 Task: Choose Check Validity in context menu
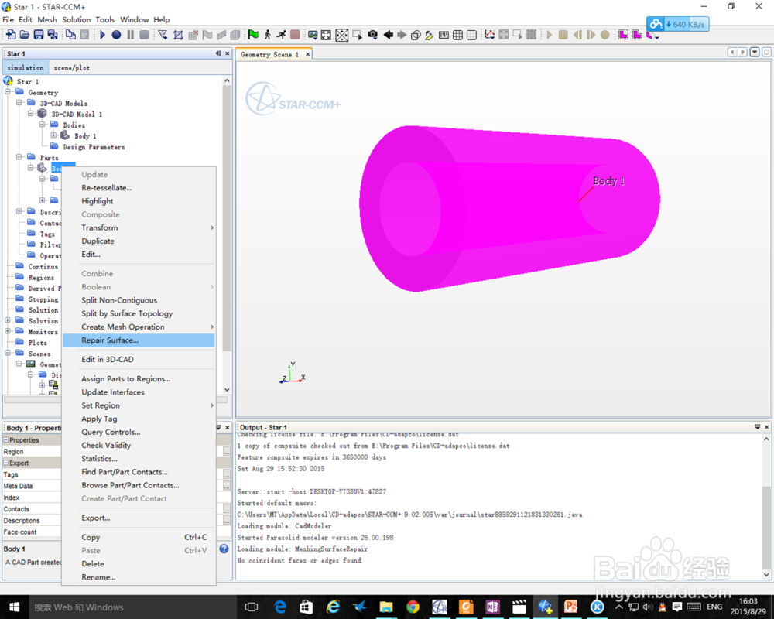(x=139, y=445)
